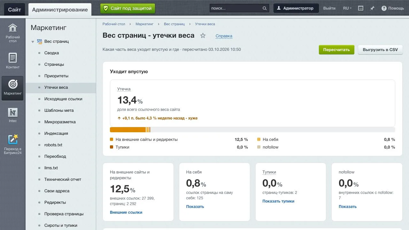409x230 pixels.
Task: Click the nofollow legend color swatch
Action: [x=259, y=147]
